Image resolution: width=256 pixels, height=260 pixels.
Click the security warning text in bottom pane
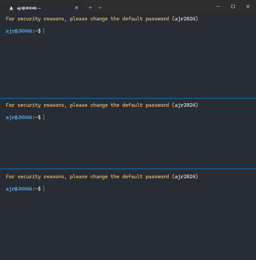[102, 177]
